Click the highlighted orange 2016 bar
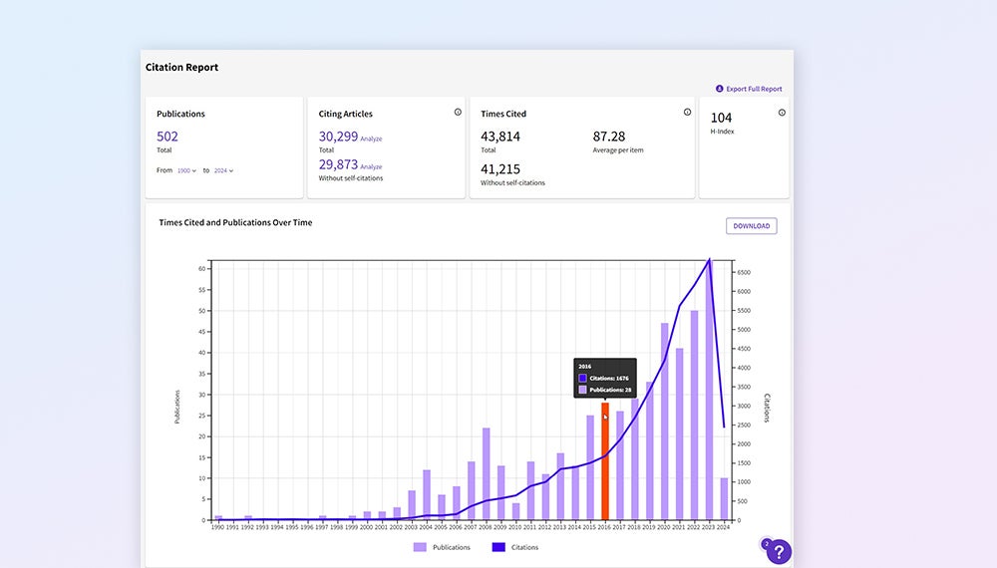 pos(605,461)
